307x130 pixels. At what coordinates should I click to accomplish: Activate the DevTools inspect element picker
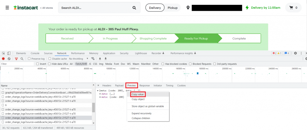(x=4, y=53)
